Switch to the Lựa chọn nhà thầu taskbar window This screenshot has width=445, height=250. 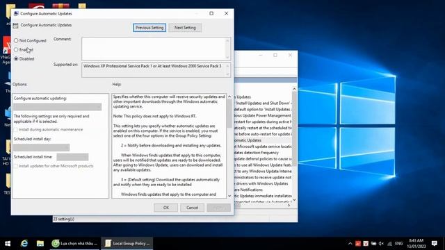click(75, 244)
